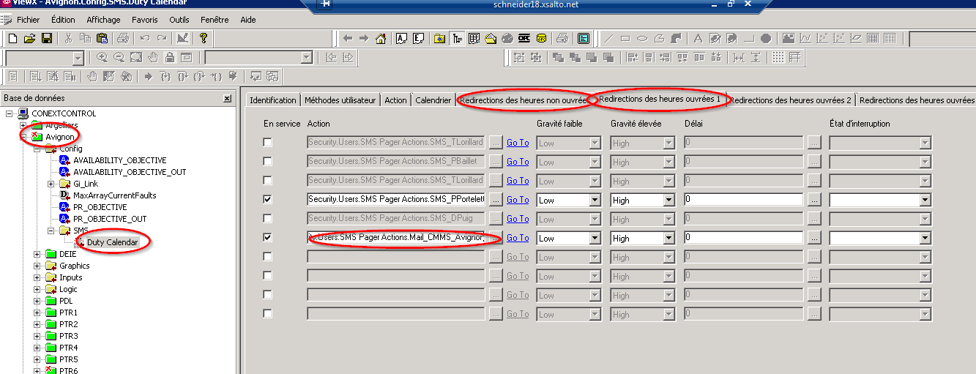Open Gravité faible dropdown for Mail_CMMS_Avignon row
This screenshot has width=976, height=374.
(594, 238)
